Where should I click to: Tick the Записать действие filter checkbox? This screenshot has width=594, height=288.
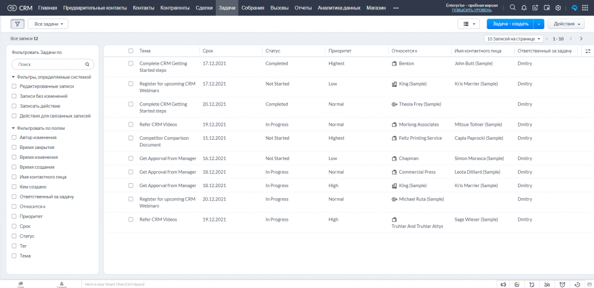click(x=14, y=106)
